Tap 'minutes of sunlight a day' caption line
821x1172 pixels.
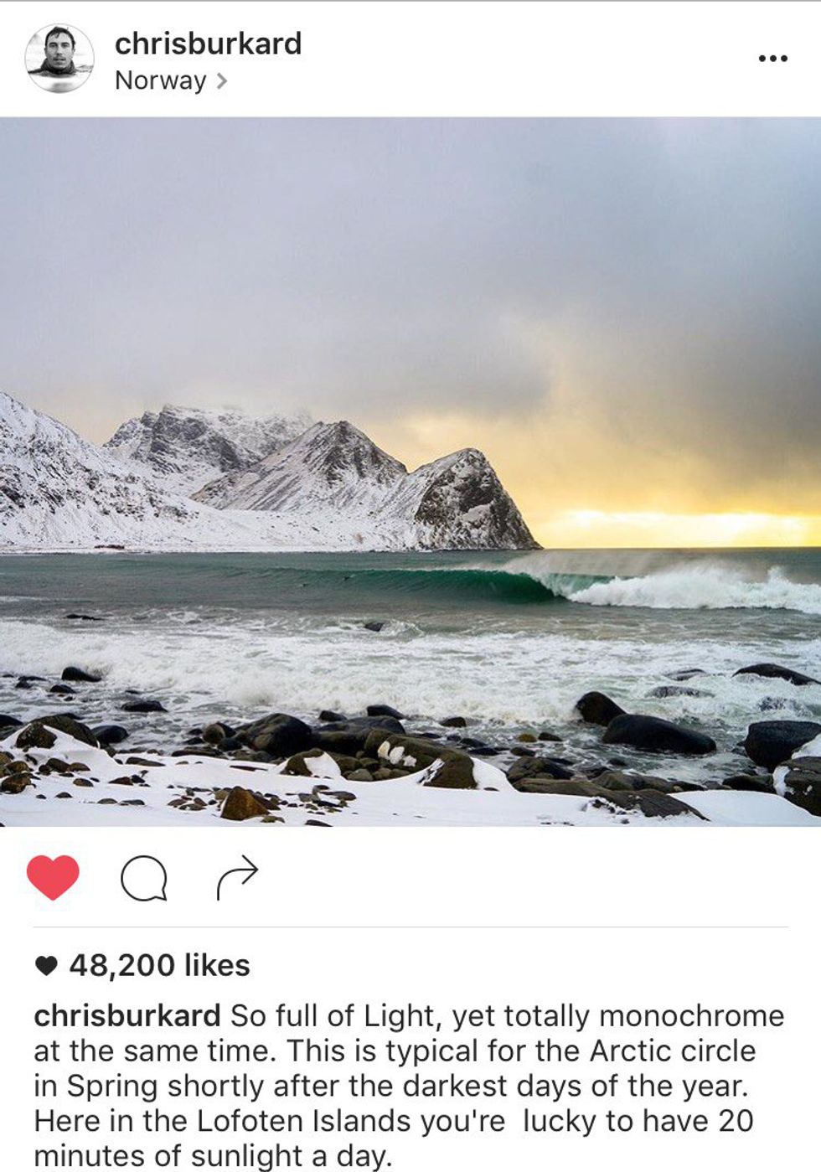click(213, 1156)
